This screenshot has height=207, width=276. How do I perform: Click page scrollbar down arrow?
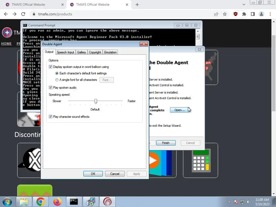274,194
